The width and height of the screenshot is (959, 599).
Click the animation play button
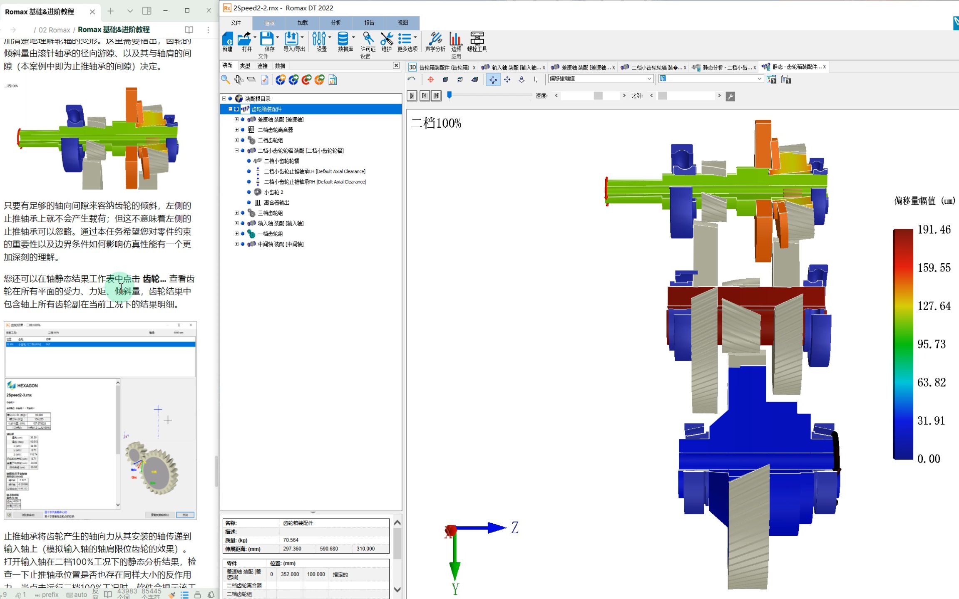pyautogui.click(x=412, y=96)
